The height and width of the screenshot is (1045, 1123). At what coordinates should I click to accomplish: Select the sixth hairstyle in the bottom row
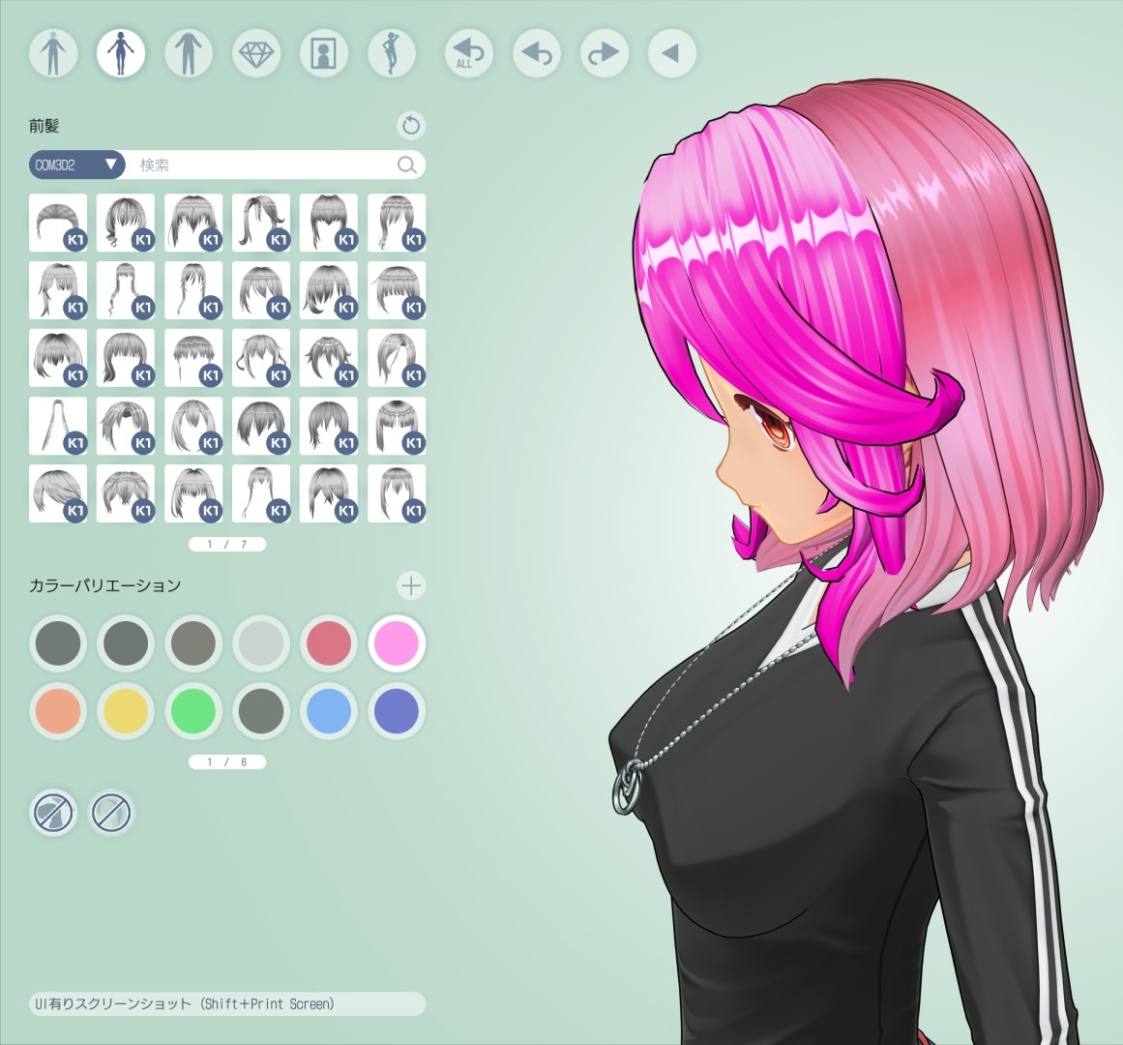click(397, 493)
